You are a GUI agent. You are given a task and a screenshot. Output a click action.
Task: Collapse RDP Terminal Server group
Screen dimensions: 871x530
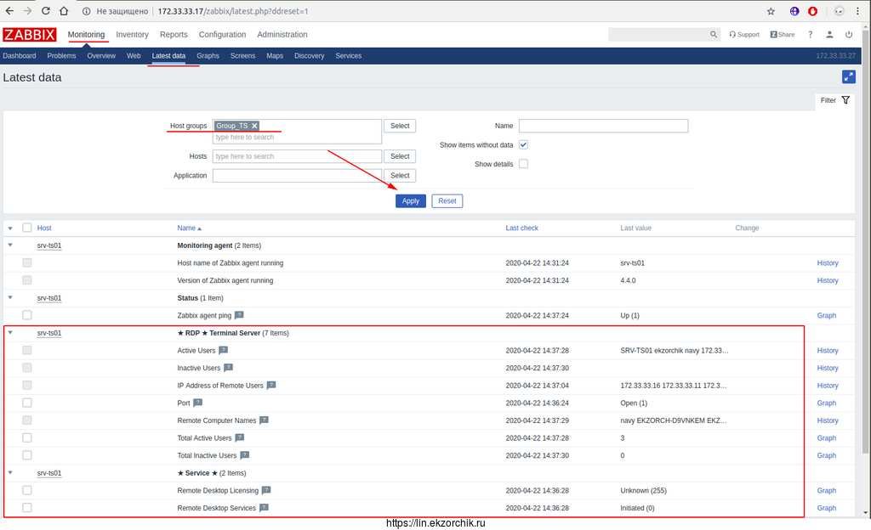tap(10, 333)
